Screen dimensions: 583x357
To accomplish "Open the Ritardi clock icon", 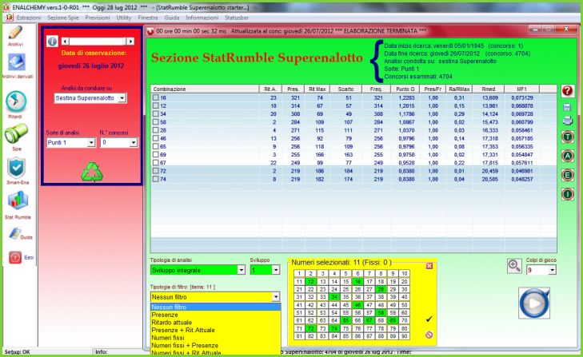I will [x=16, y=101].
